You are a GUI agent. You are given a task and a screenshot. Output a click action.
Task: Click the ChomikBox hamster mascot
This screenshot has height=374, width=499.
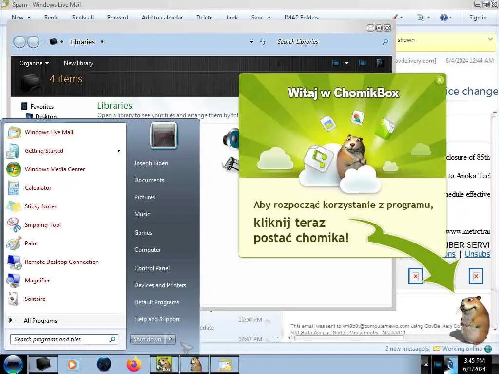(x=474, y=319)
